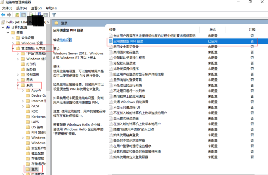Collapse the 计算机配置 tree node

3,27
